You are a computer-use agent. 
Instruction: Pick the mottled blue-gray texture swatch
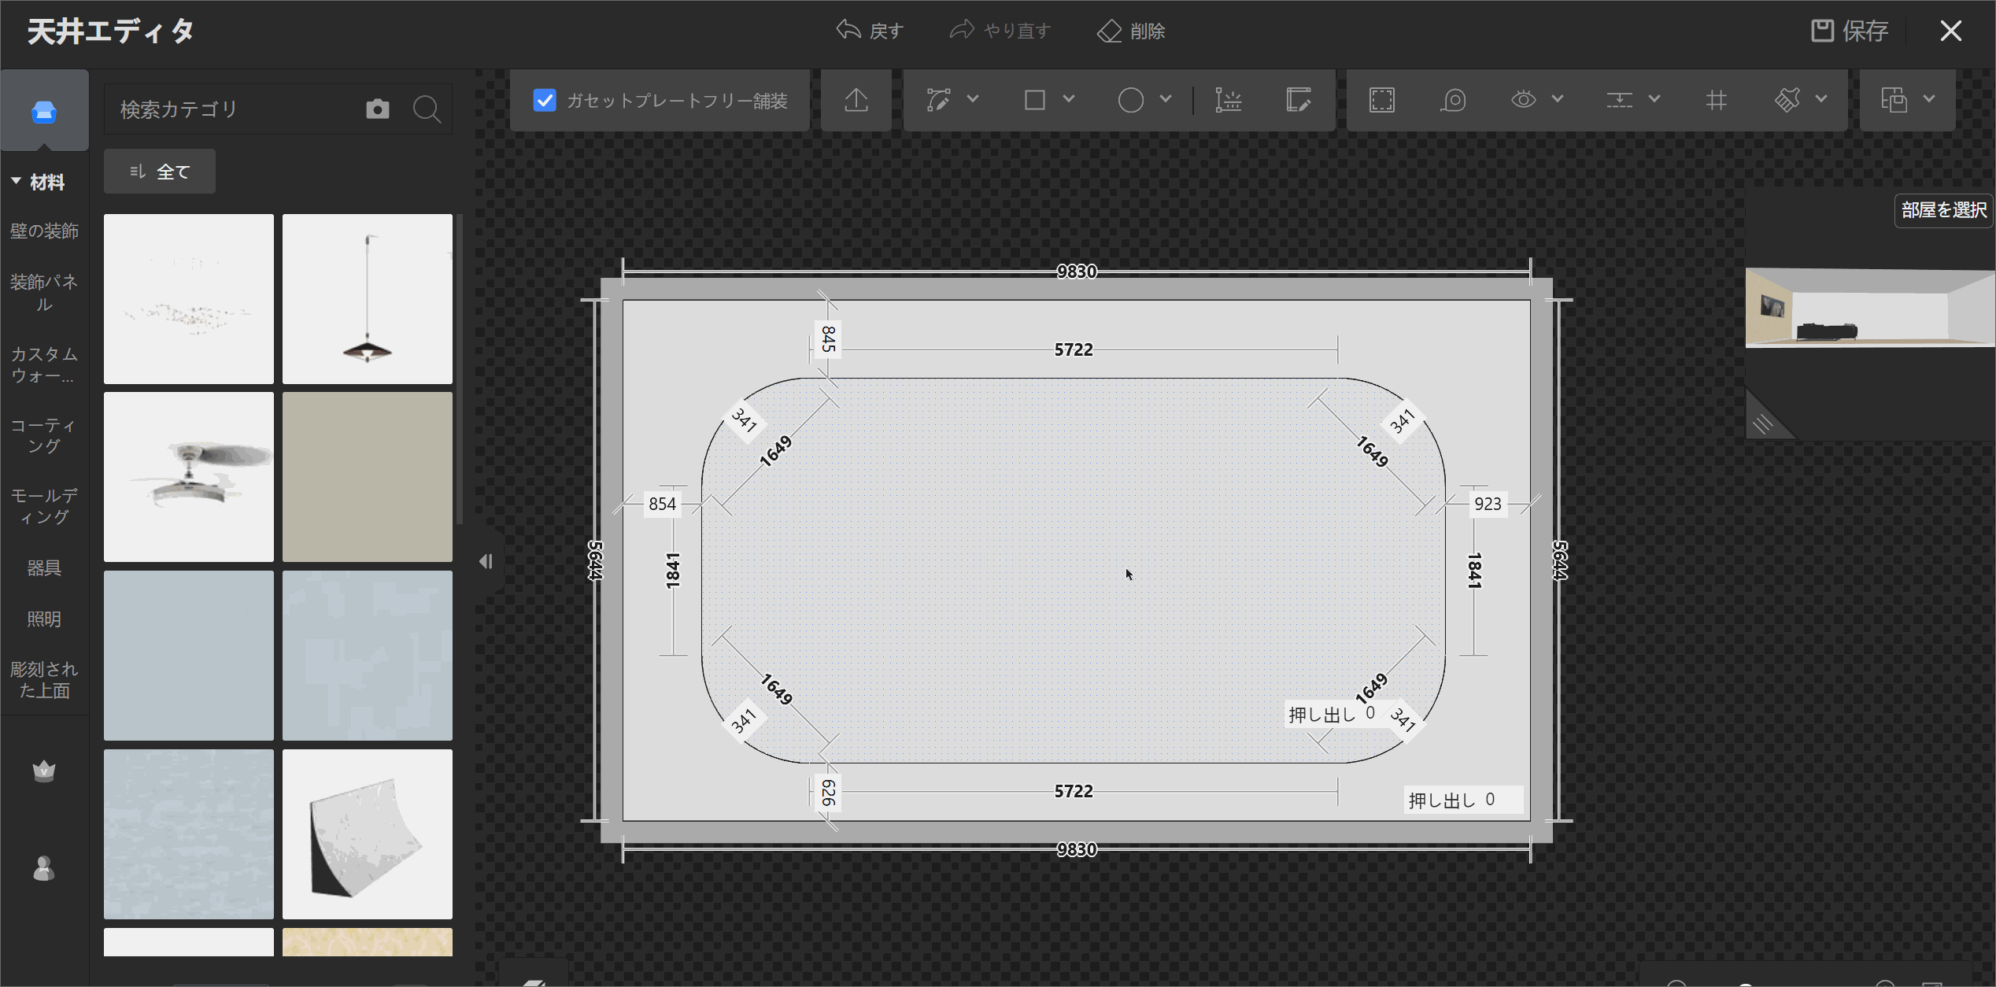pyautogui.click(x=368, y=656)
